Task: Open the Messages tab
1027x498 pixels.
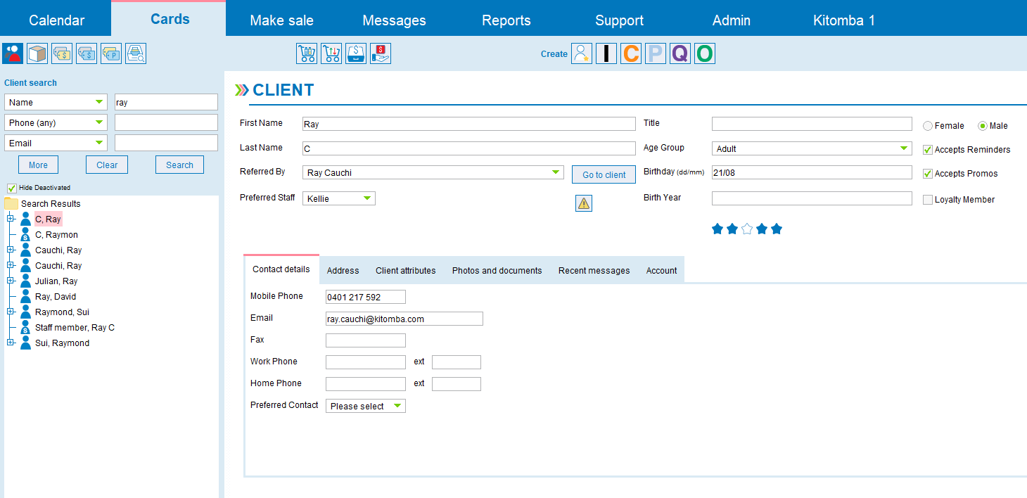Action: (x=394, y=20)
